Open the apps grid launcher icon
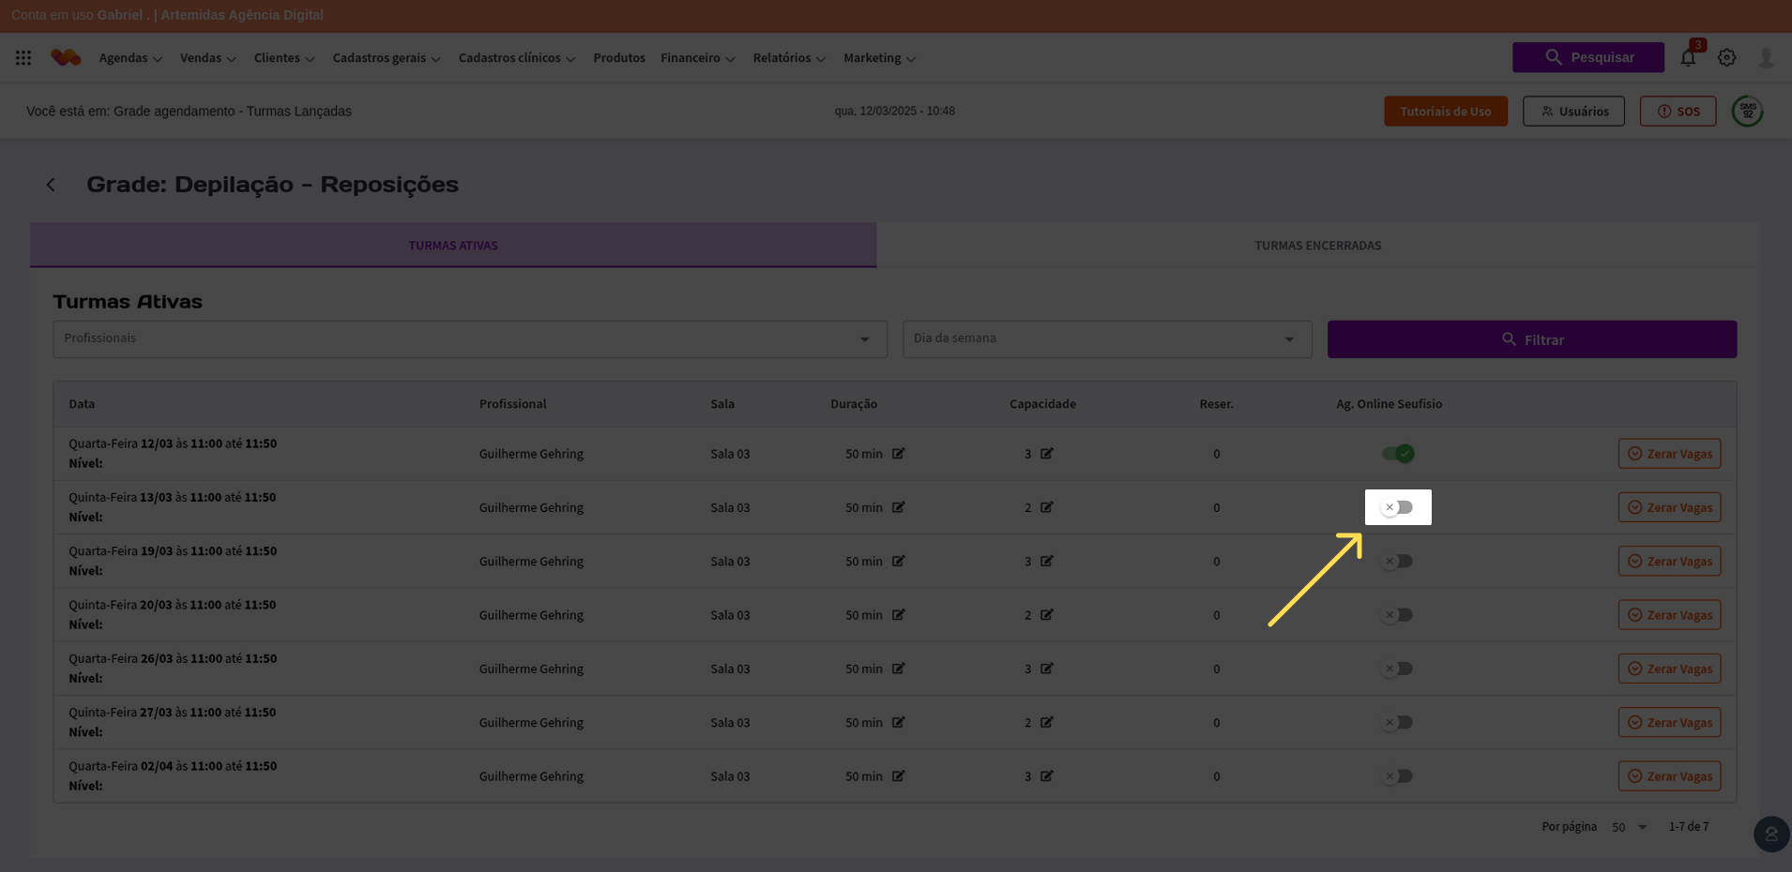This screenshot has width=1792, height=872. [23, 58]
